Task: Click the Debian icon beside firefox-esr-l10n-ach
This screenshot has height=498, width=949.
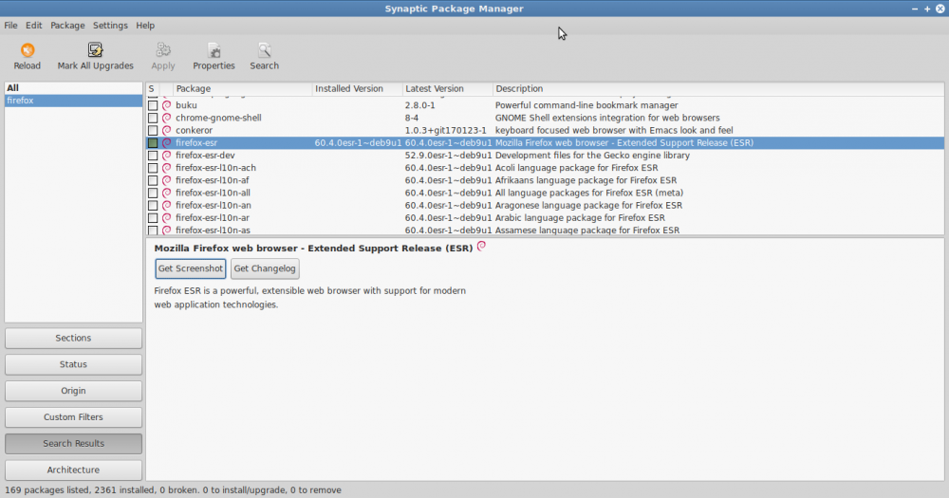Action: coord(166,168)
